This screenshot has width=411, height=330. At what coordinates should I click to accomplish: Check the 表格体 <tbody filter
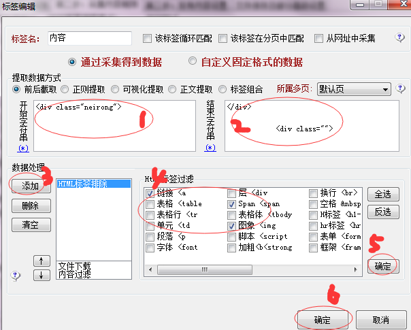[x=231, y=215]
